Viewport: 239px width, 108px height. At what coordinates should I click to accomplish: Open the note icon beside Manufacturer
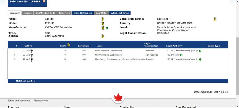103,28
